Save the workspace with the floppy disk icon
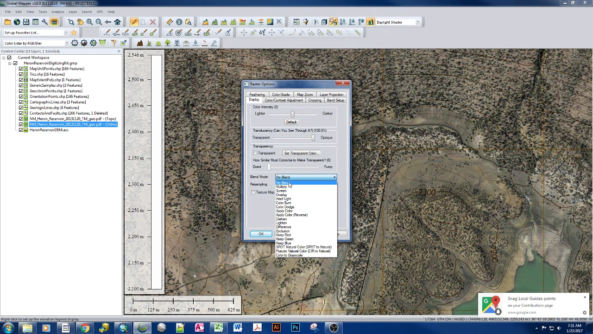The width and height of the screenshot is (593, 334). point(26,22)
